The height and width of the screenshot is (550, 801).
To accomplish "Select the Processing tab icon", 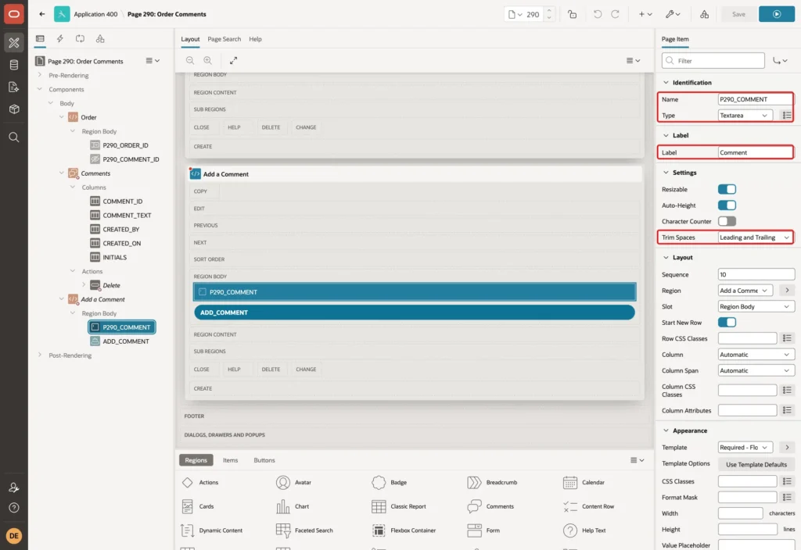I will coord(81,39).
